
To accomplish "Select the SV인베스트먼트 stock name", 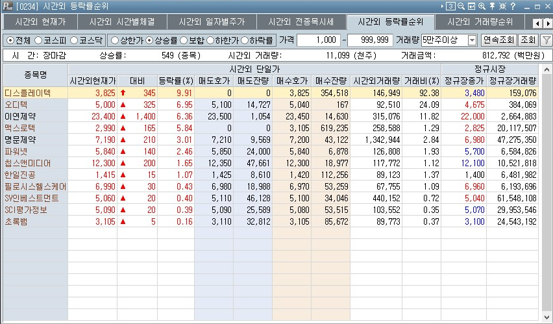I will tap(31, 198).
